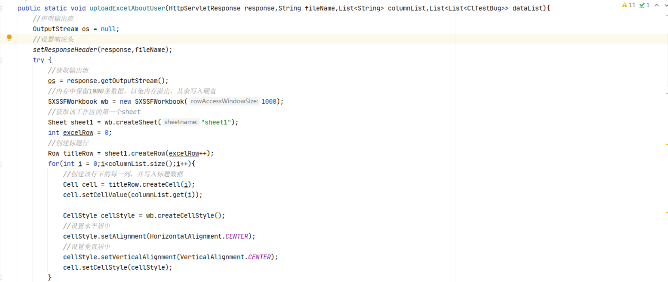The image size is (668, 282).
Task: Click the numeric literal 1000
Action: [x=269, y=101]
